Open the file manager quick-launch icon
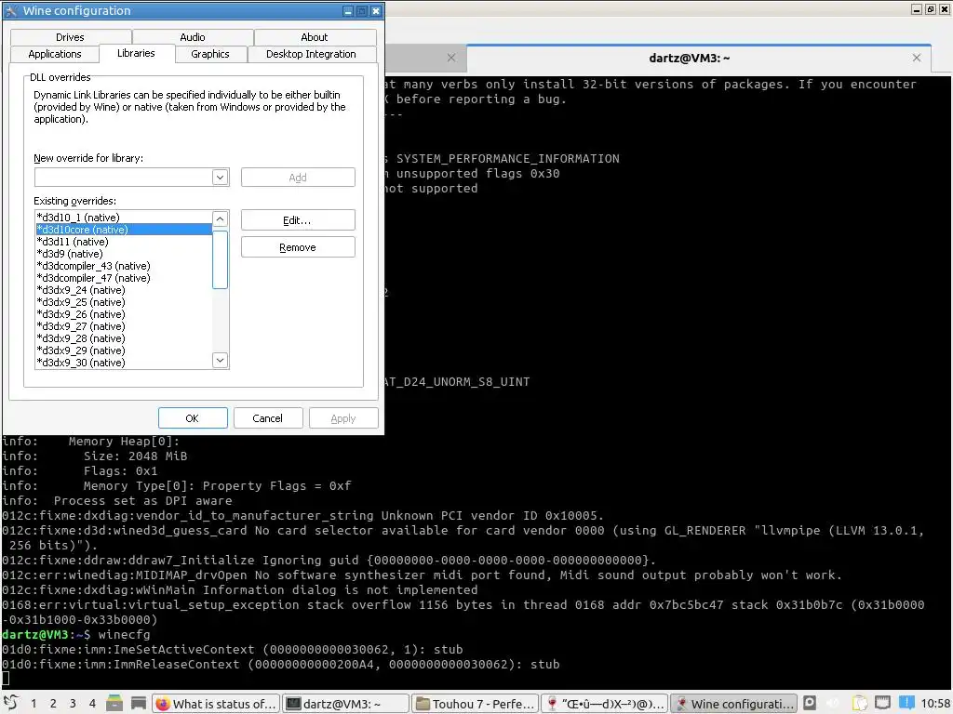 point(114,703)
